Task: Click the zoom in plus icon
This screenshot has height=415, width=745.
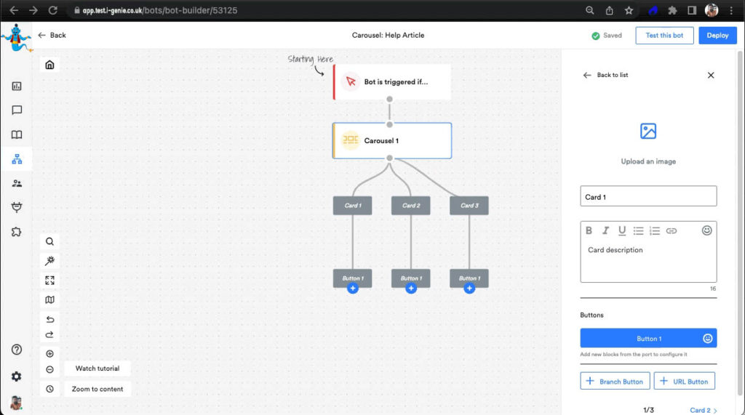Action: pyautogui.click(x=49, y=354)
